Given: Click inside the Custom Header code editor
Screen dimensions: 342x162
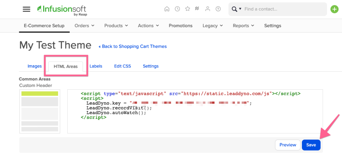Looking at the screenshot, I should (195, 111).
